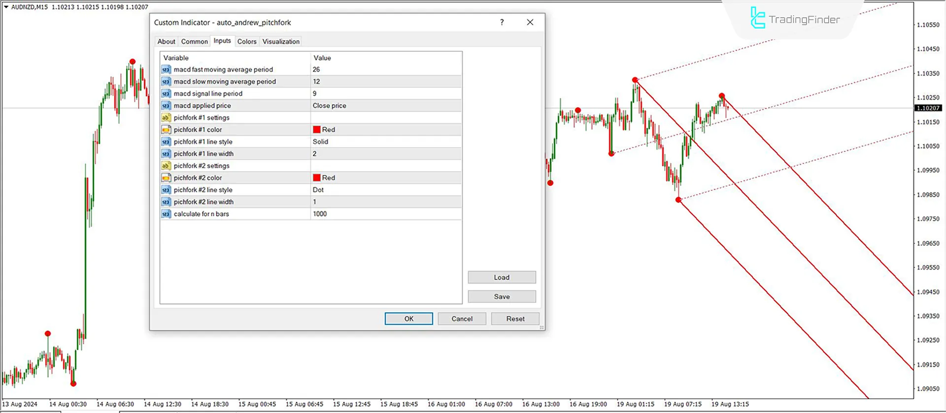Click icon beside calculate for n bars
The height and width of the screenshot is (413, 946).
[x=166, y=214]
